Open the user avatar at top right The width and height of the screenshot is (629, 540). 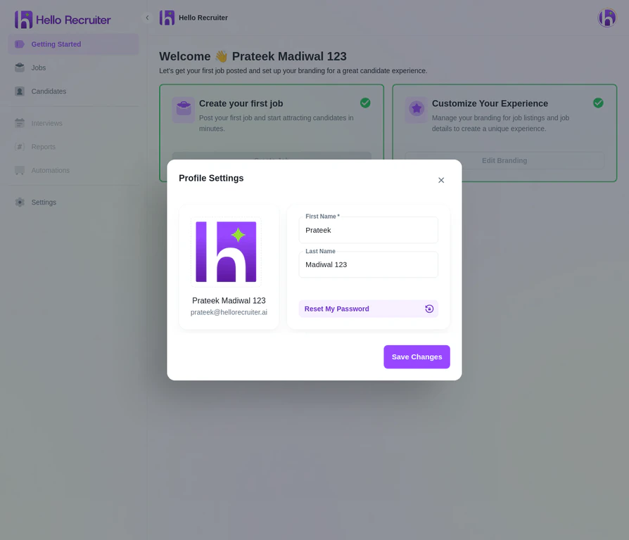pyautogui.click(x=606, y=18)
